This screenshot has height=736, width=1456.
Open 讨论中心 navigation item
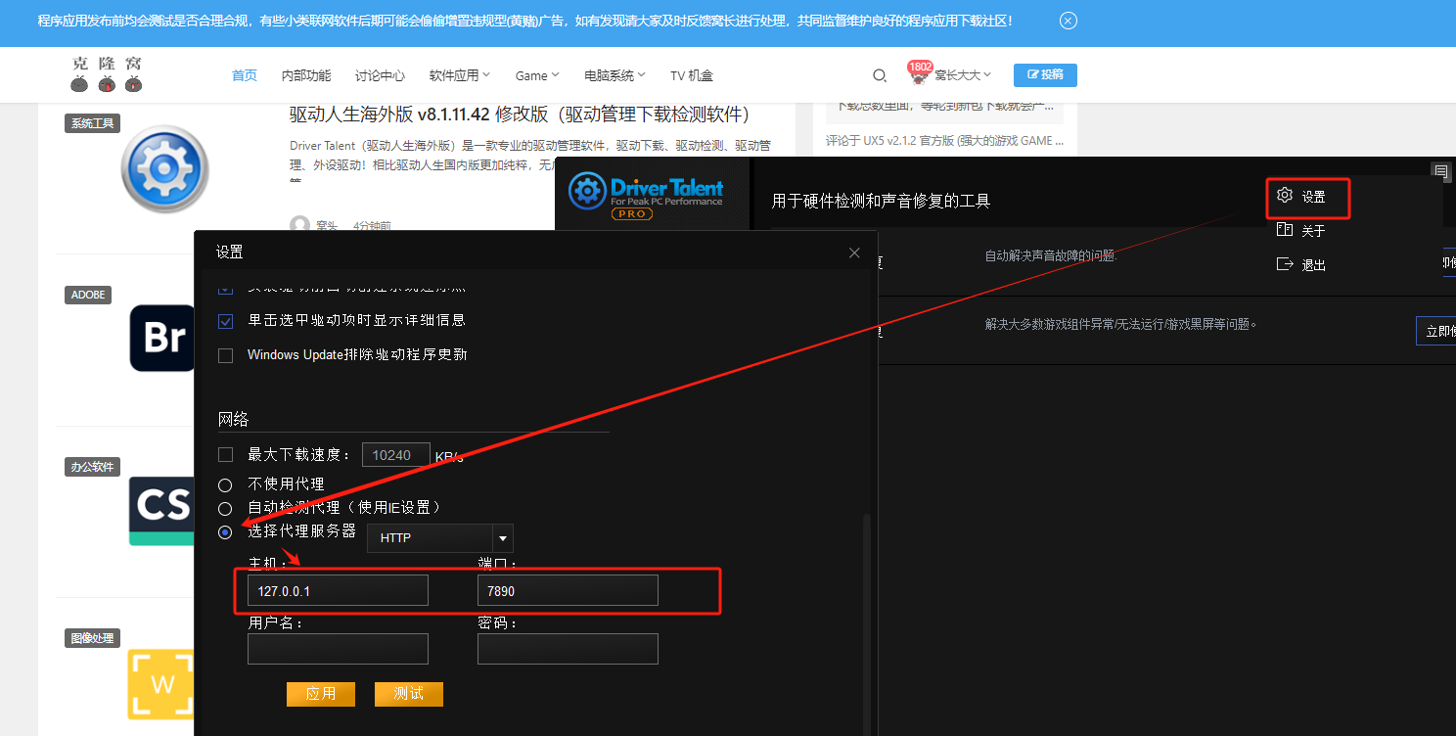(x=380, y=75)
